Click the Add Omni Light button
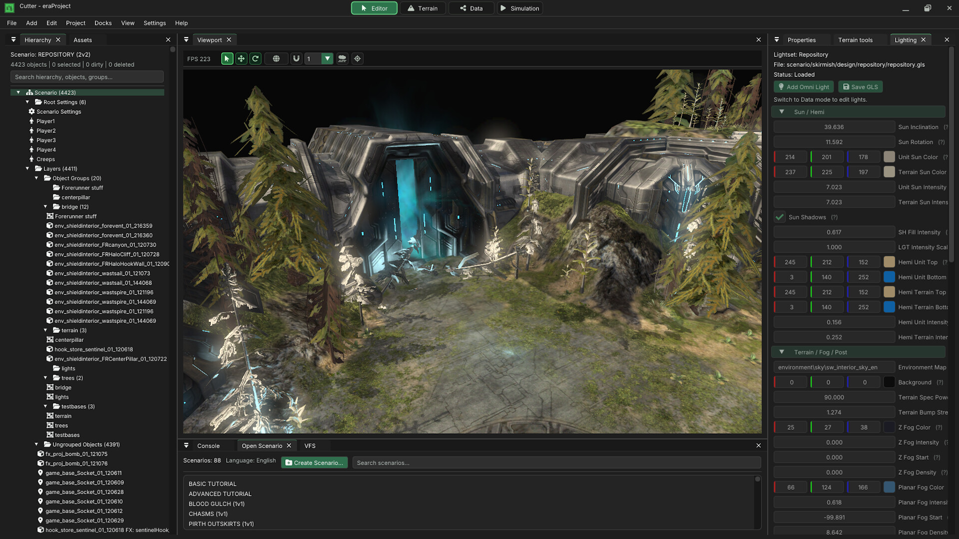This screenshot has width=959, height=539. 804,87
